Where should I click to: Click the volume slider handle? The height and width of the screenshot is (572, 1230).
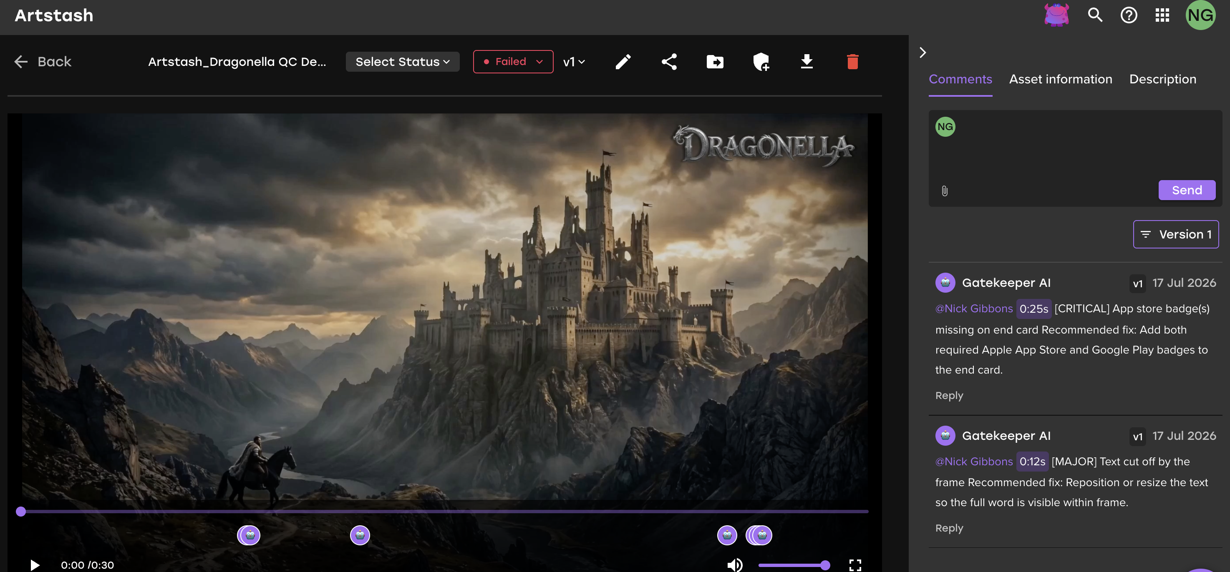tap(825, 565)
